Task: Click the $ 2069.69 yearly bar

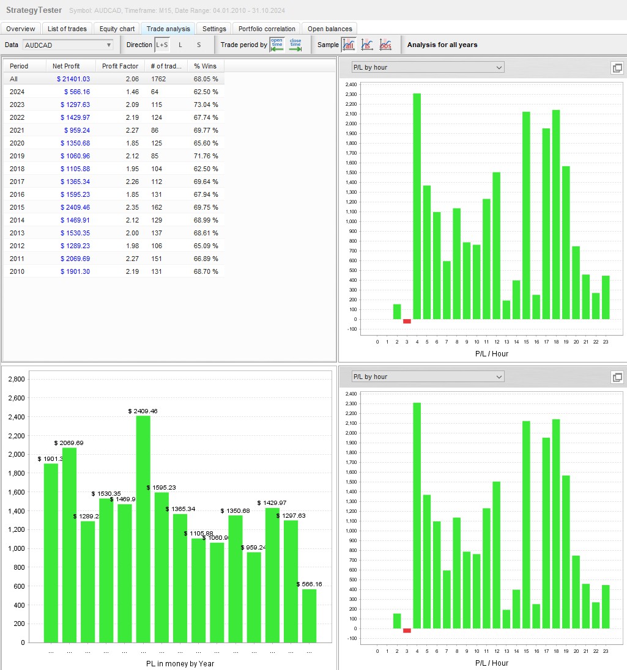Action: point(69,545)
